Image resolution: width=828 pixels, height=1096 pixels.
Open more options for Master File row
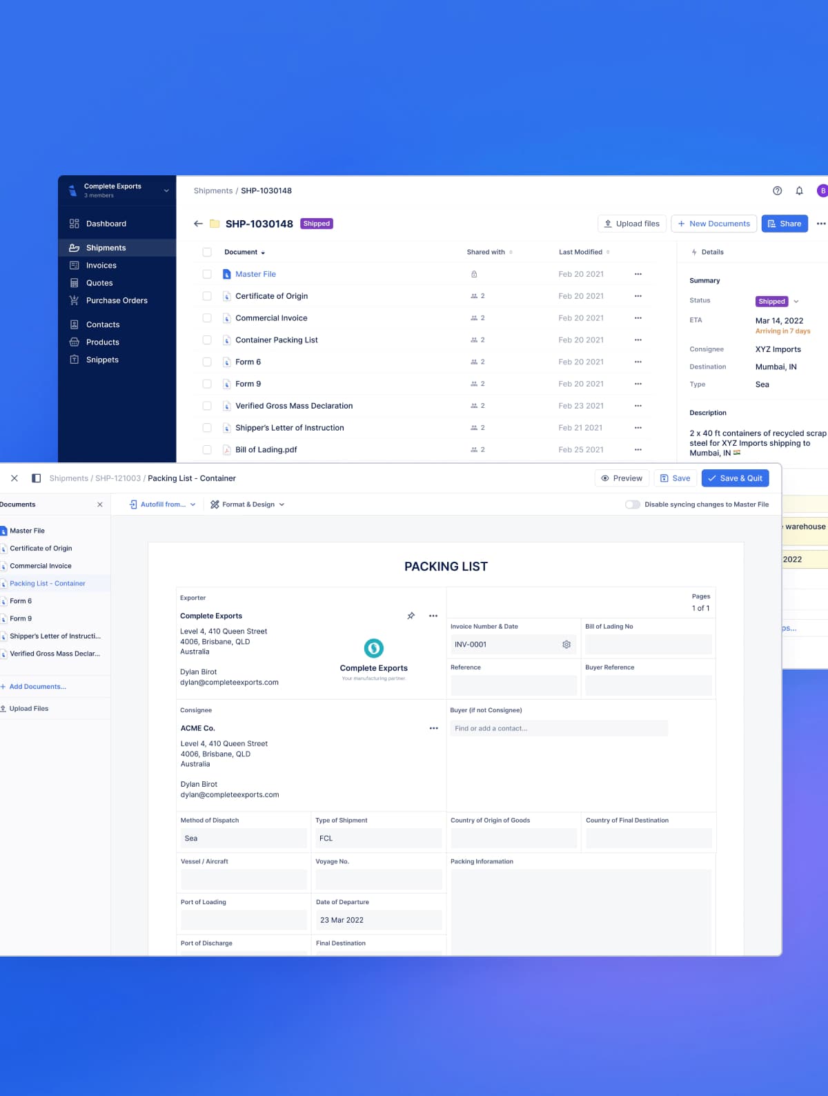pos(638,274)
